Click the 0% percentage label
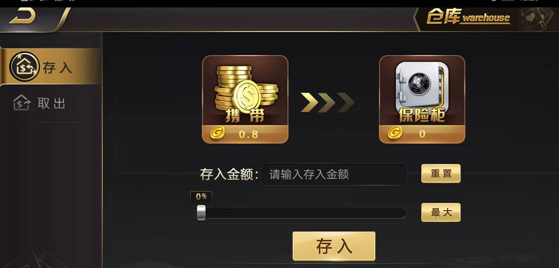Viewport: 559px width, 268px height. 201,197
